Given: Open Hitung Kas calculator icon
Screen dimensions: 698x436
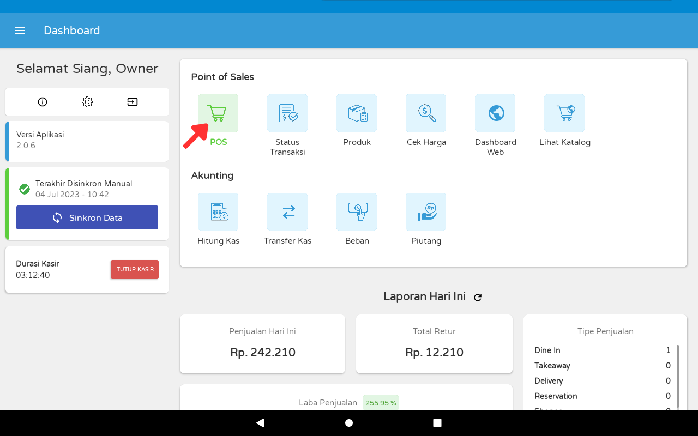Looking at the screenshot, I should [x=218, y=211].
